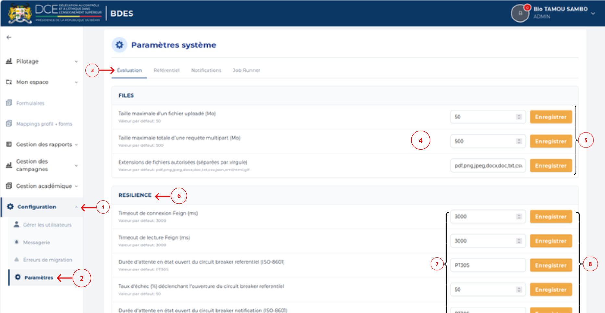Open Formulaires in the sidebar
This screenshot has width=605, height=313.
coord(30,103)
